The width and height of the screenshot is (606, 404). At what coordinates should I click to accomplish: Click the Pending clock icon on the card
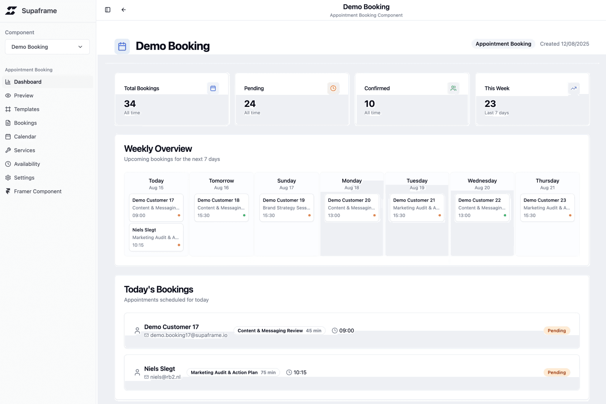pos(333,88)
